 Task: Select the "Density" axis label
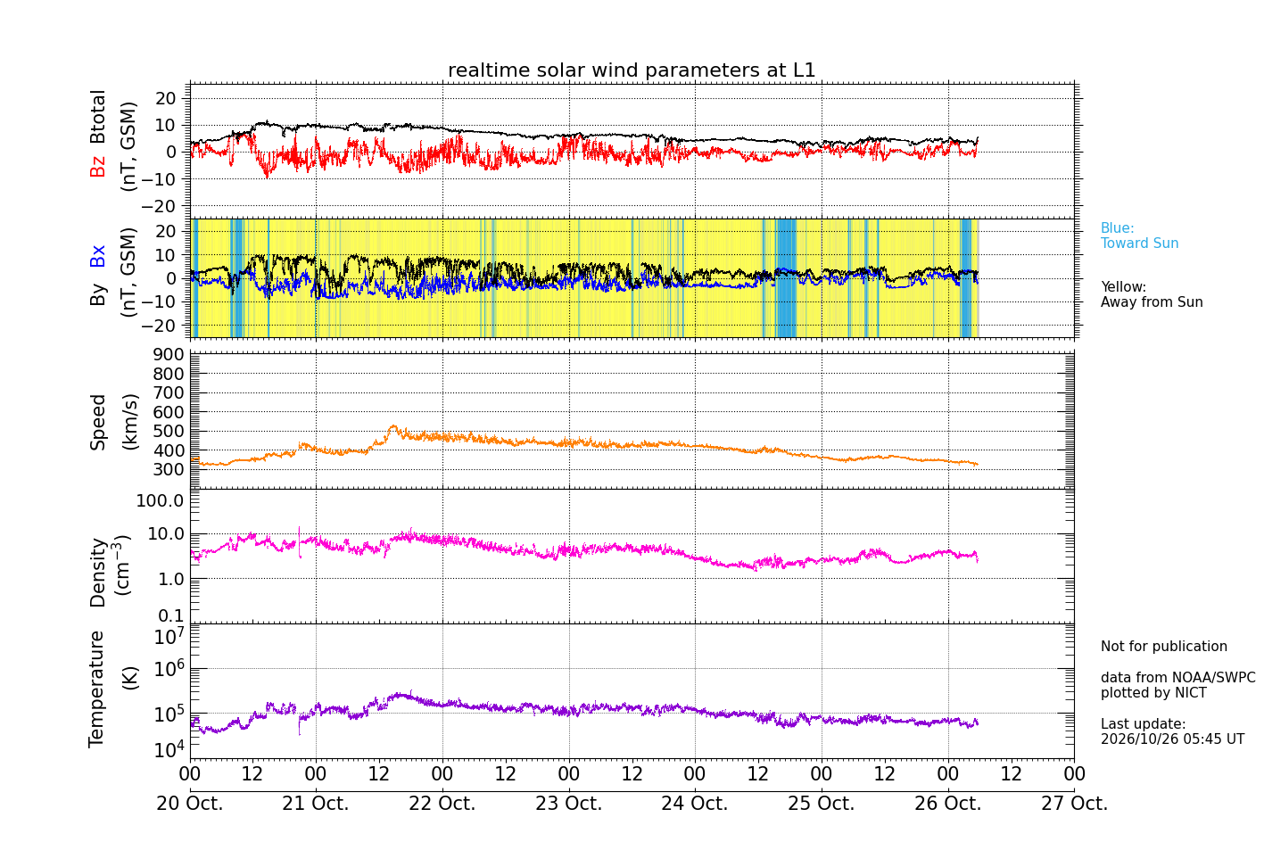coord(97,572)
